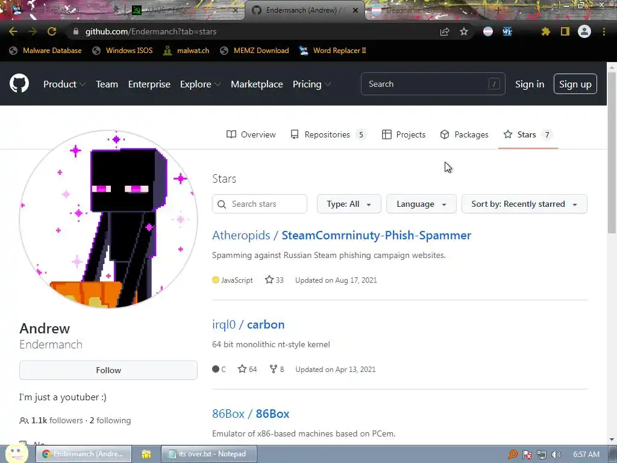
Task: Open the Start button on taskbar
Action: pos(16,454)
